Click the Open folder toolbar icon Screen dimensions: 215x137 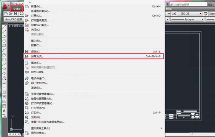(x=11, y=14)
